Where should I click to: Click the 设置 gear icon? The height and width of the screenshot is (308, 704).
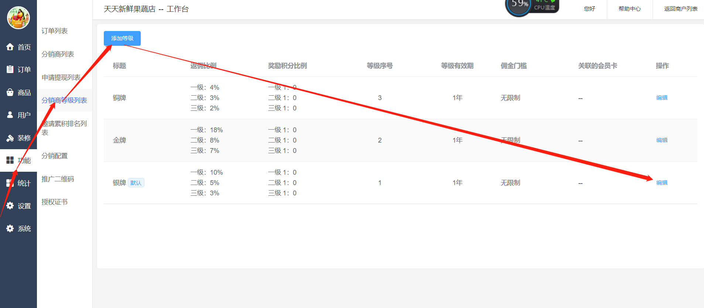[10, 206]
